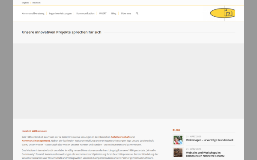Screen dimensions: 257x160
Task: Open the Abfallwirtschaft link
Action: [x=120, y=137]
